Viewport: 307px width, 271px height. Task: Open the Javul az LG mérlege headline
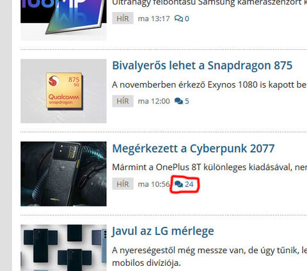click(x=163, y=231)
